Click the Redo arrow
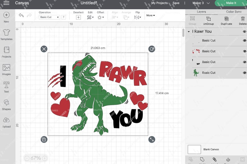This screenshot has width=247, height=164. 29,15
